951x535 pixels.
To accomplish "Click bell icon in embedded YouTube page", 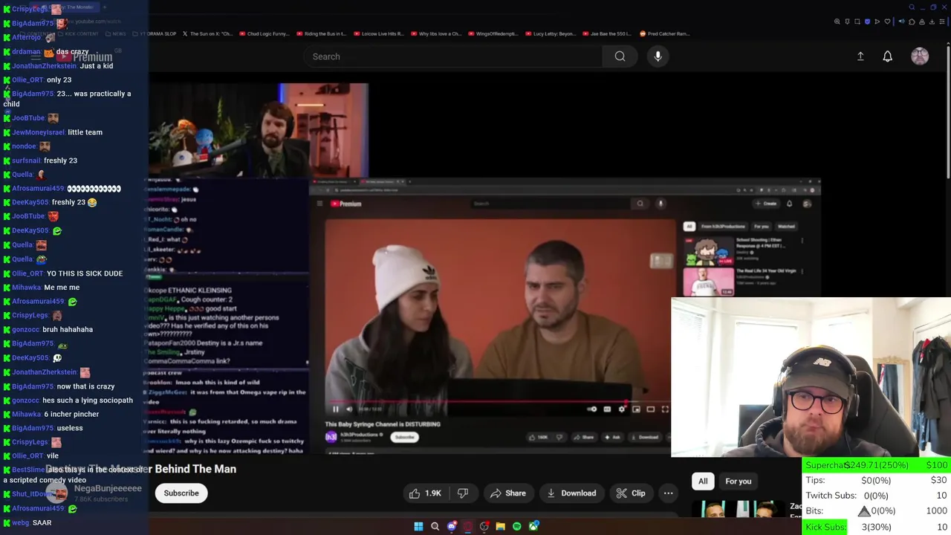I will pyautogui.click(x=789, y=204).
